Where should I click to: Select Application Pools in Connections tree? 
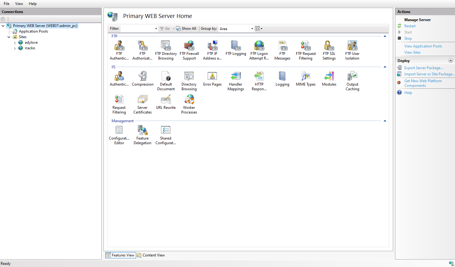click(x=33, y=31)
